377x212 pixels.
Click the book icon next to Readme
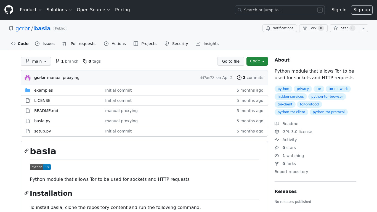277,124
